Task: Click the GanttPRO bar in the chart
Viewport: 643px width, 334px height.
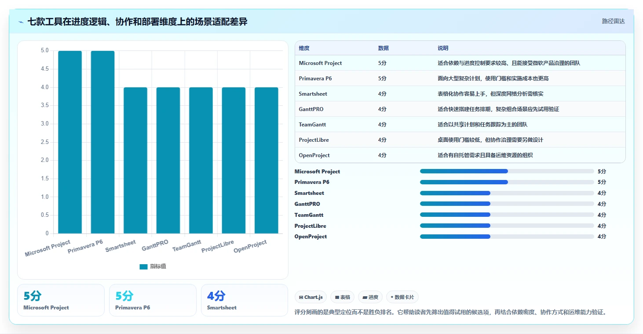Action: [168, 161]
